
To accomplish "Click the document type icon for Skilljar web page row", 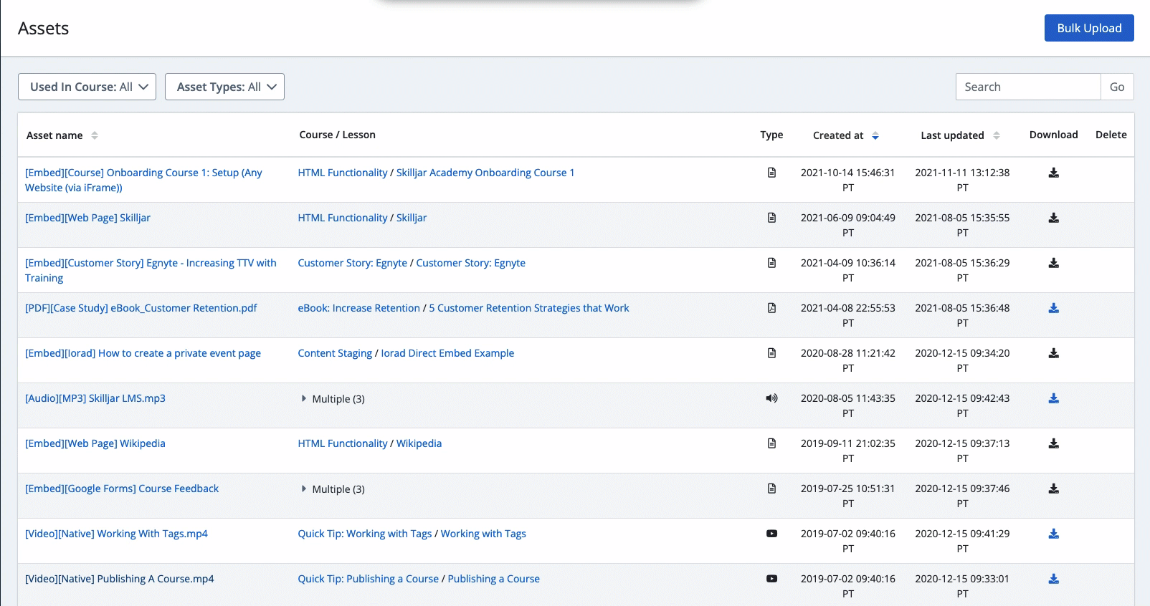I will [771, 218].
